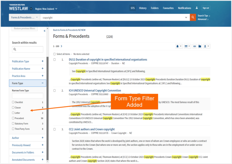Expand the Practice Area filter

tap(27, 76)
